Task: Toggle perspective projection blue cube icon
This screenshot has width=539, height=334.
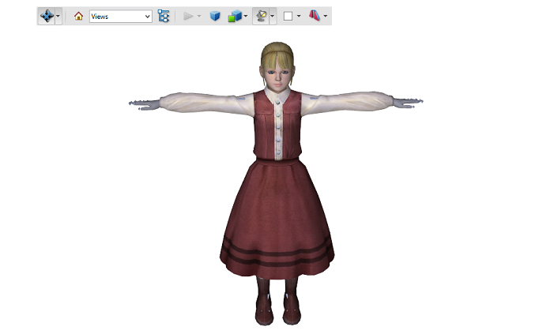Action: tap(215, 16)
